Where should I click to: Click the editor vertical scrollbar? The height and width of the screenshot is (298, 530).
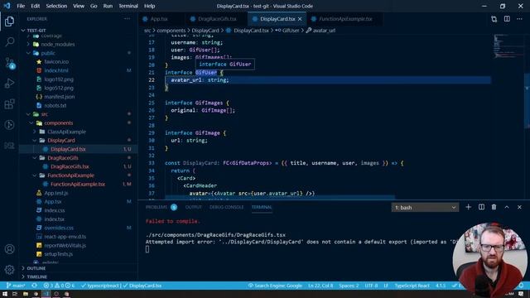pyautogui.click(x=527, y=101)
